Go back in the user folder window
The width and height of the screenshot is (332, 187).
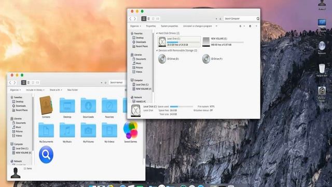point(10,83)
